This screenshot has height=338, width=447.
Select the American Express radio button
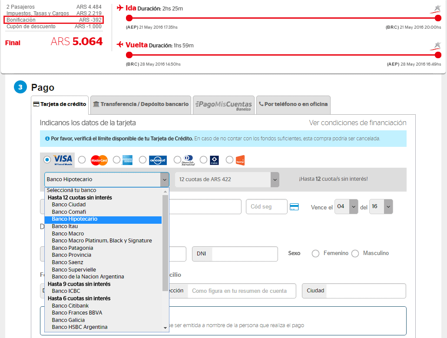pos(116,160)
